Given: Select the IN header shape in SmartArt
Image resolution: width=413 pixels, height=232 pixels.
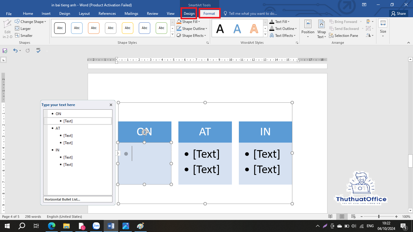Looking at the screenshot, I should tap(265, 132).
